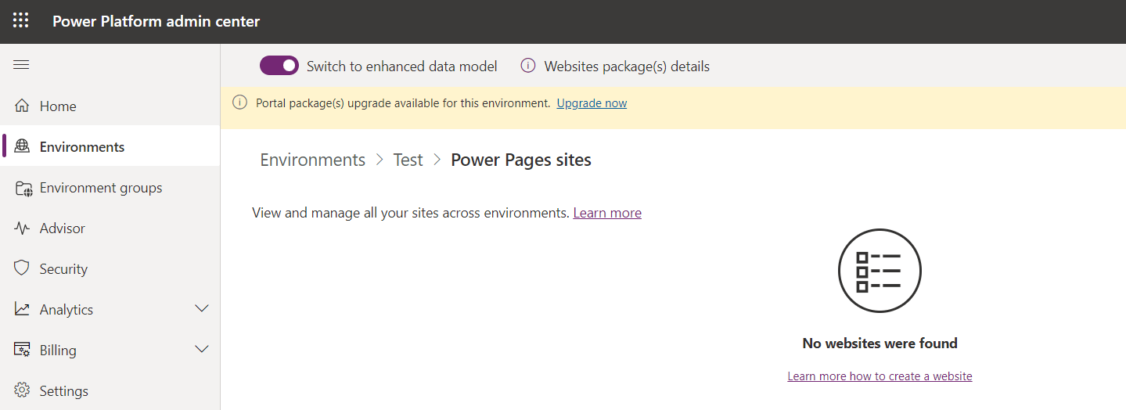Image resolution: width=1126 pixels, height=410 pixels.
Task: Click Learn more link after description
Action: click(x=607, y=213)
